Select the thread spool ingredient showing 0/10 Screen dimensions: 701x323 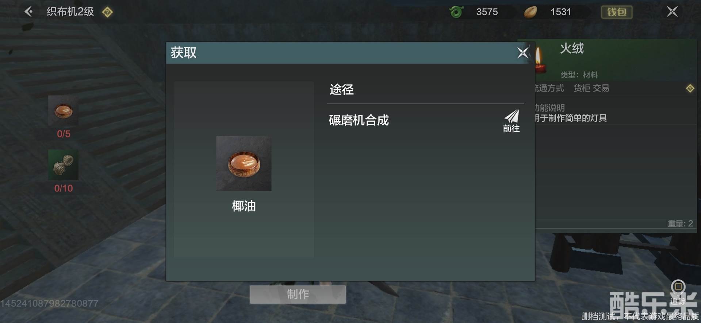[63, 164]
